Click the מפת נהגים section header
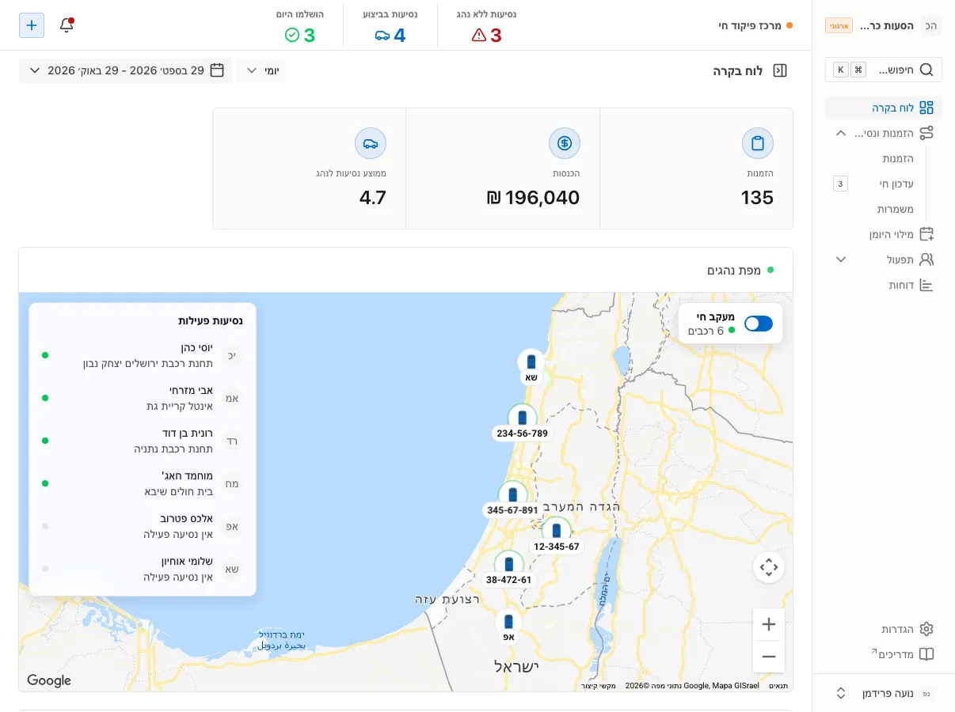Image resolution: width=955 pixels, height=712 pixels. 734,271
